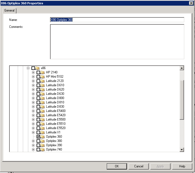This screenshot has height=173, width=195.
Task: Click the Latitude E5420 folder icon
Action: point(42,115)
